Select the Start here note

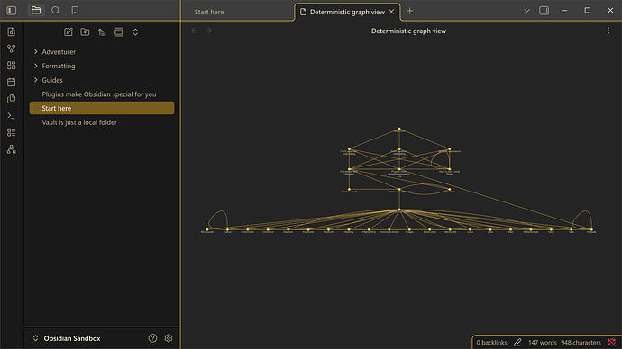(x=102, y=108)
